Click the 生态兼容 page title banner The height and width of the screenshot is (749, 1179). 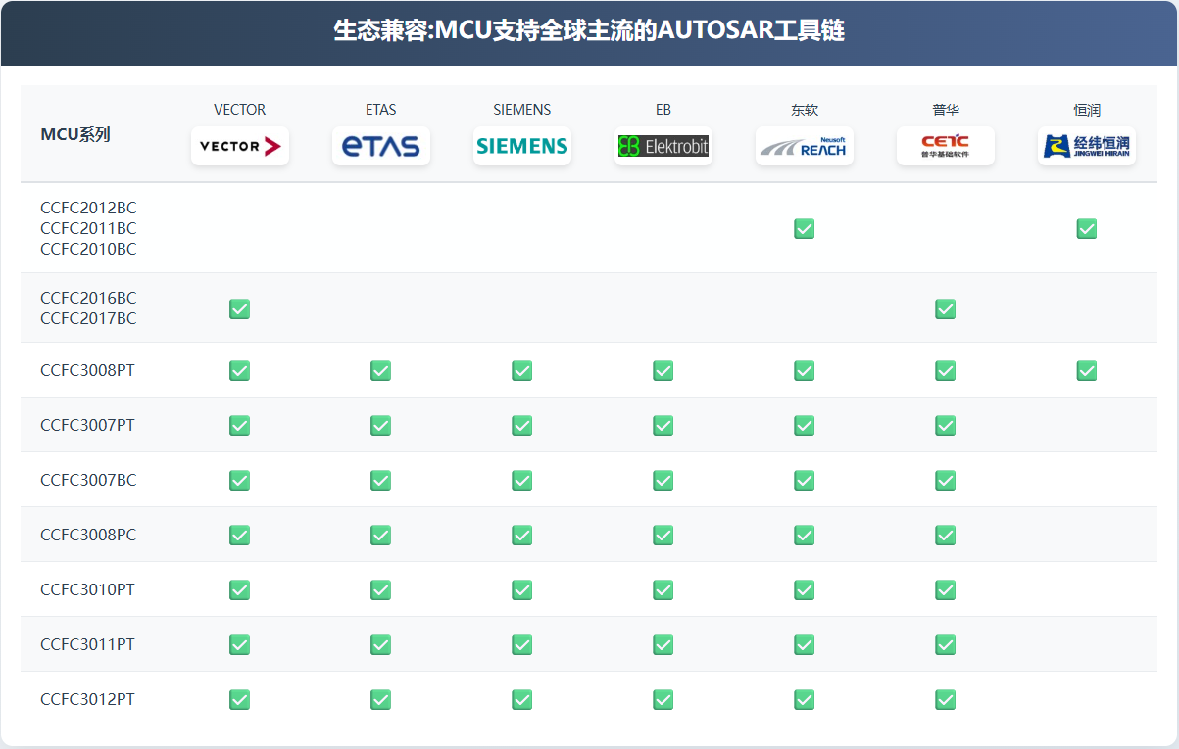589,31
